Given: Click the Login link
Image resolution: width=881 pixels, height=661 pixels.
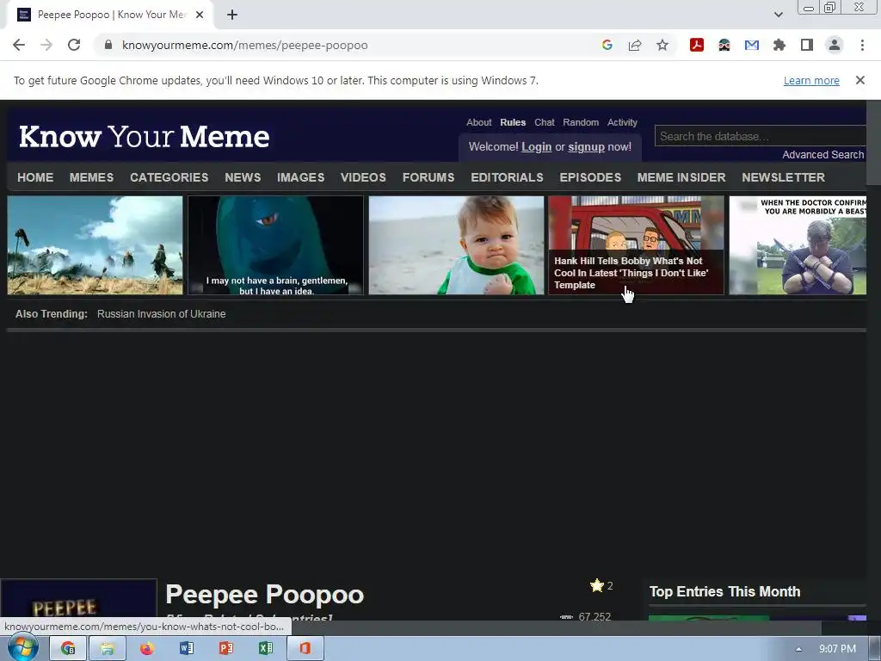Looking at the screenshot, I should tap(537, 146).
